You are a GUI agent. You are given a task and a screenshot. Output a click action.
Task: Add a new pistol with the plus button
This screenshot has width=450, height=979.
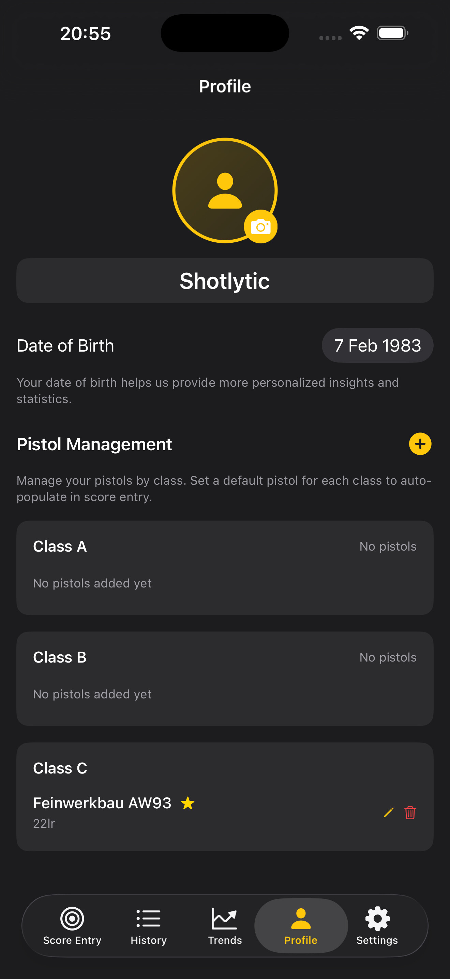click(420, 444)
